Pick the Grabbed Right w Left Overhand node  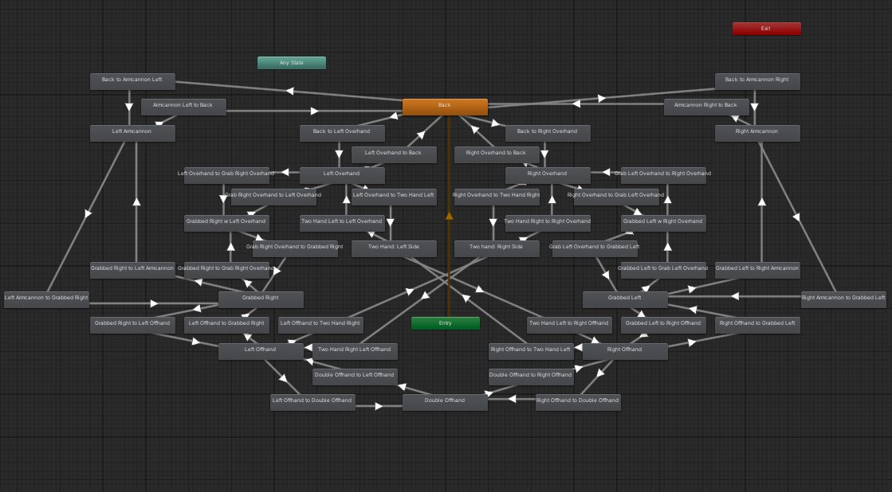(x=226, y=222)
